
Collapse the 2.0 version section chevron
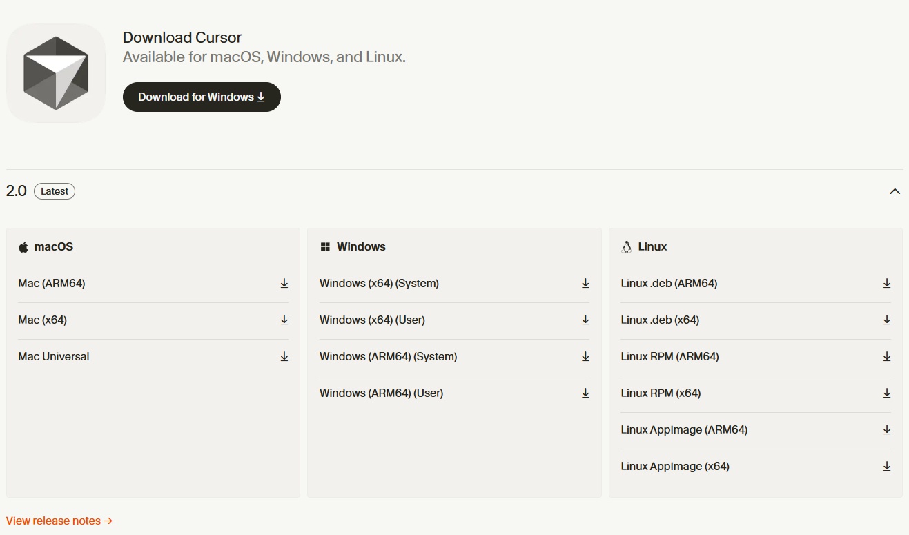(x=895, y=191)
